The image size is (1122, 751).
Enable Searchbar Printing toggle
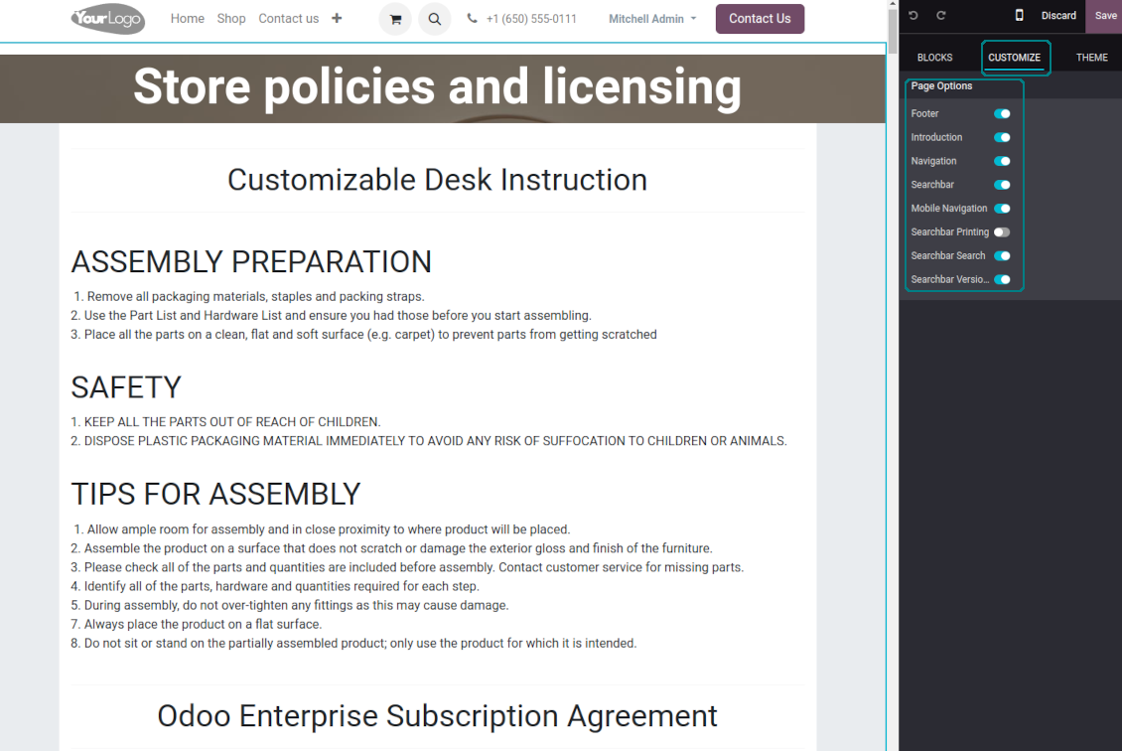click(x=1002, y=232)
